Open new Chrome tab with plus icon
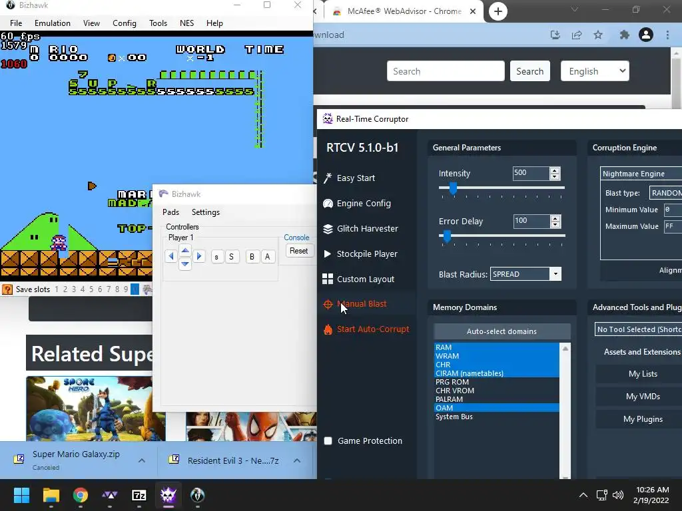 click(x=498, y=11)
